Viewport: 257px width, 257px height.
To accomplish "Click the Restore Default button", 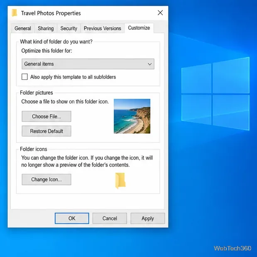I will [47, 131].
